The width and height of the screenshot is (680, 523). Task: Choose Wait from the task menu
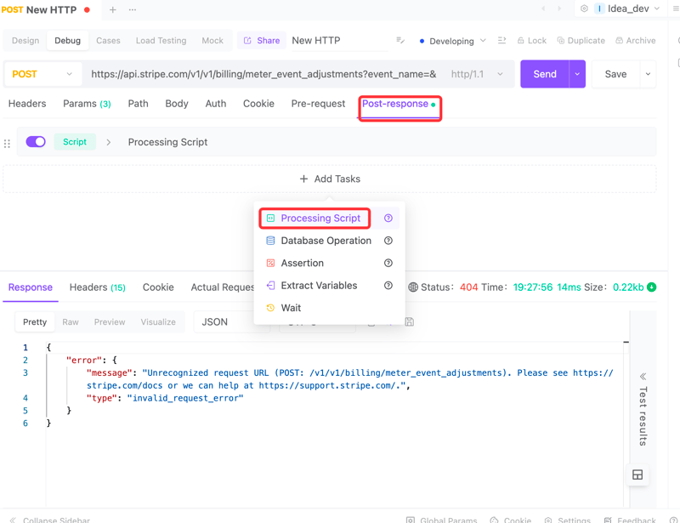coord(291,308)
